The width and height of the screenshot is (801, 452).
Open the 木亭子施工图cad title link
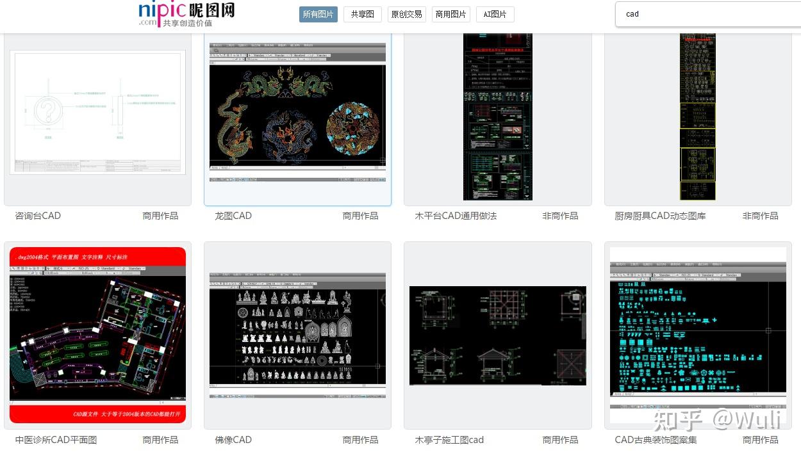pos(449,440)
